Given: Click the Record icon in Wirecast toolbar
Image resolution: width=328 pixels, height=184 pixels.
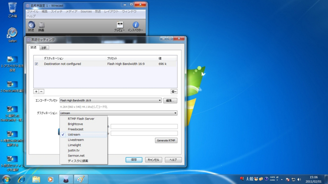Looking at the screenshot, I should (x=41, y=27).
